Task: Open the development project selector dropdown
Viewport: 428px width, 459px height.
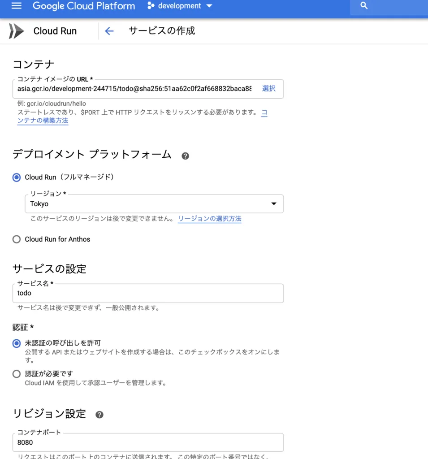Action: (180, 5)
